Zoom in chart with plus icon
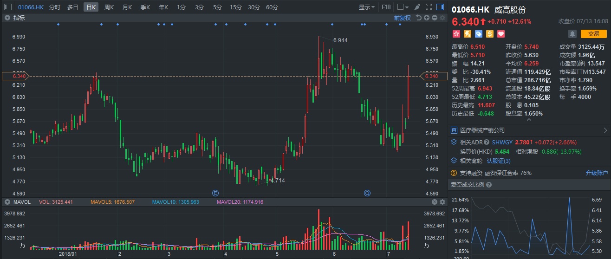This screenshot has height=259, width=611. coord(427,18)
